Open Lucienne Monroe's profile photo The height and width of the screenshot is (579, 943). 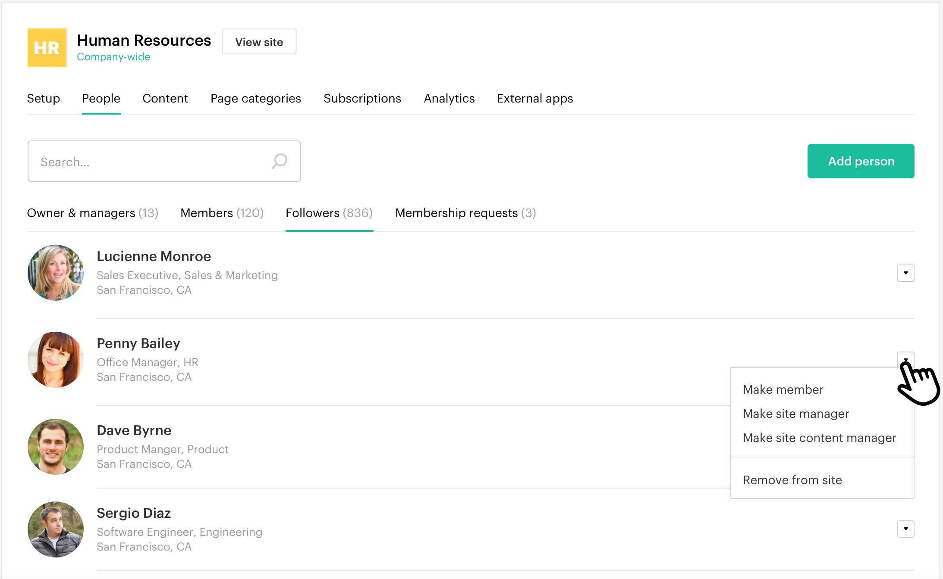click(x=56, y=273)
